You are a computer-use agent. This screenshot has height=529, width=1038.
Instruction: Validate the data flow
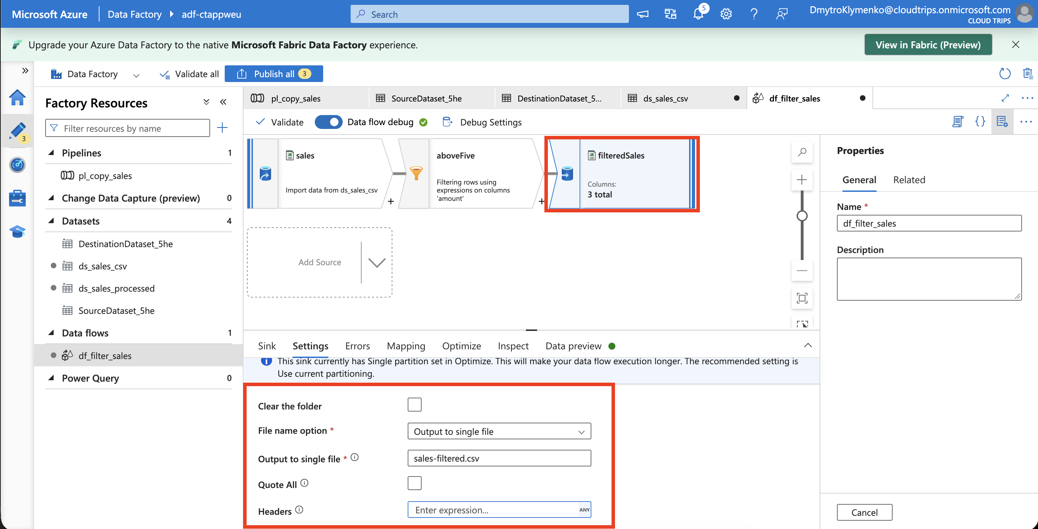pos(280,122)
